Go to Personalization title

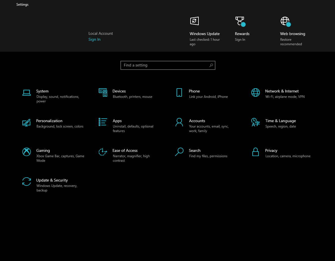[x=49, y=121]
